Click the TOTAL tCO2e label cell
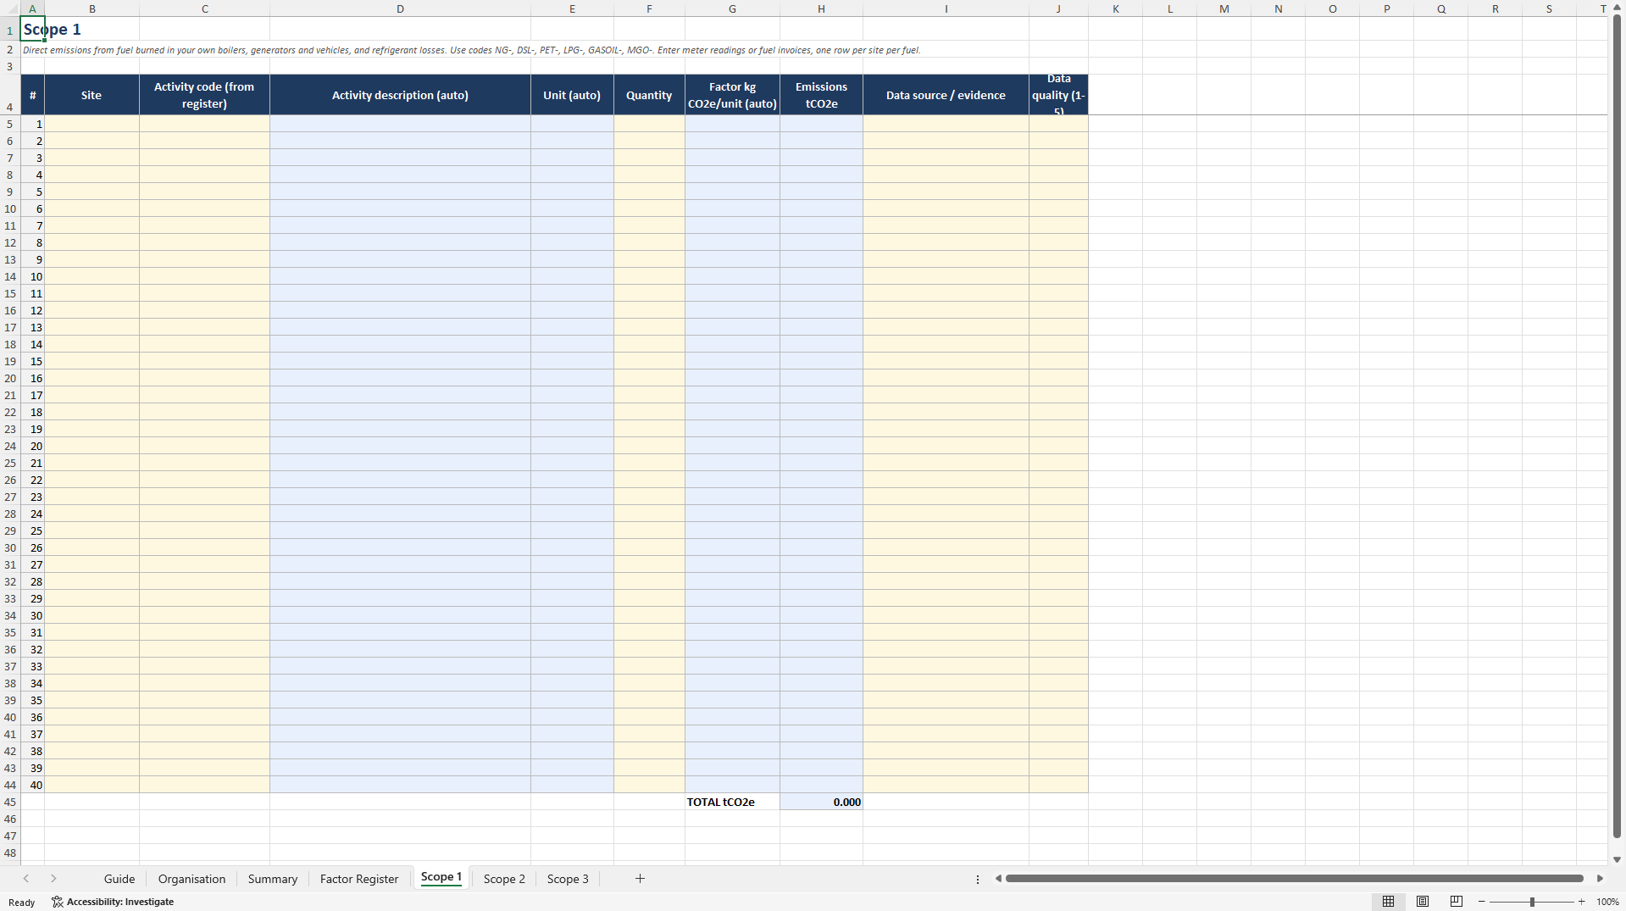Screen dimensions: 1626x911 732,802
